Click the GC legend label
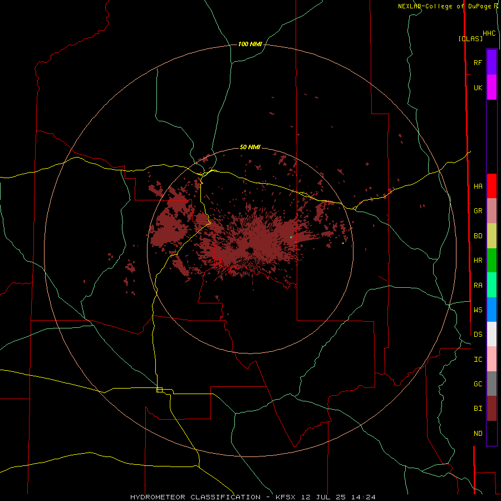Viewport: 501px width, 501px height. pos(478,384)
